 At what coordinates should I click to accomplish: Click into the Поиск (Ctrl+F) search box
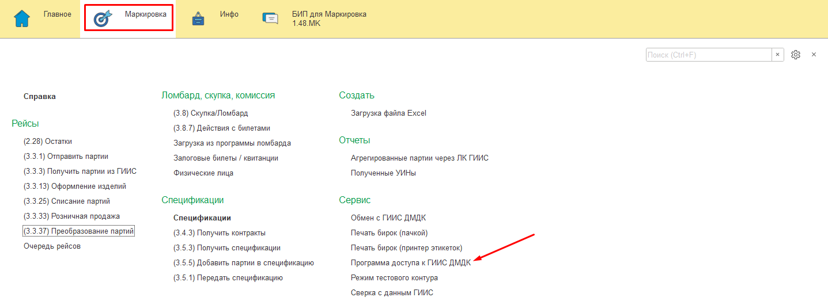pyautogui.click(x=709, y=55)
